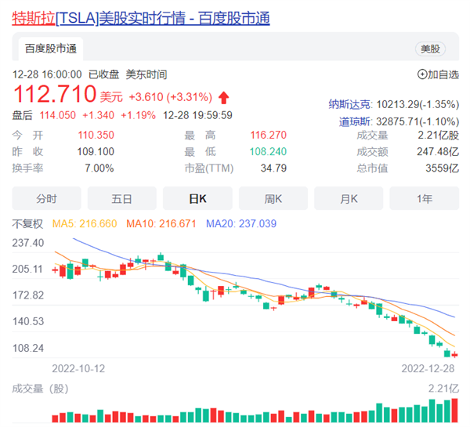The height and width of the screenshot is (427, 470).
Task: Select the 周K chart tab
Action: tap(273, 198)
